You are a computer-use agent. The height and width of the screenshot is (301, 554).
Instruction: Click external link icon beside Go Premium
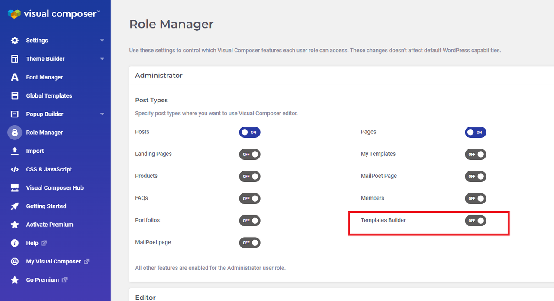(64, 280)
